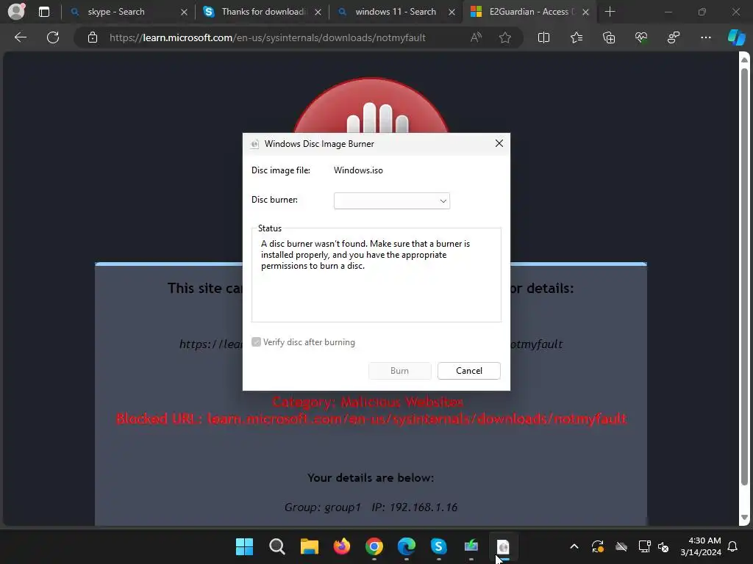This screenshot has height=564, width=753.
Task: Open Skype from the taskbar
Action: point(438,546)
